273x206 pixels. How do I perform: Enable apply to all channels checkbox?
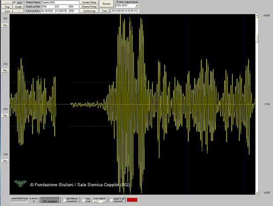point(111,200)
